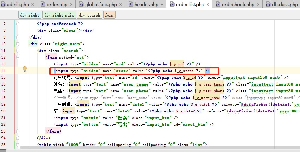The image size is (300, 152).
Task: Click the form breadcrumb
Action: pos(109,15)
